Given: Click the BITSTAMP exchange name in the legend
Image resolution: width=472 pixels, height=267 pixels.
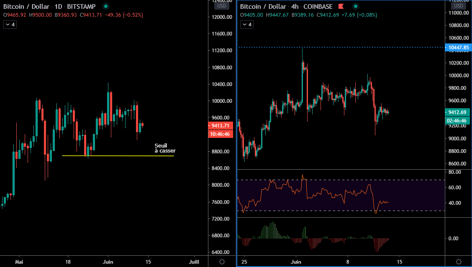Looking at the screenshot, I should [x=81, y=6].
